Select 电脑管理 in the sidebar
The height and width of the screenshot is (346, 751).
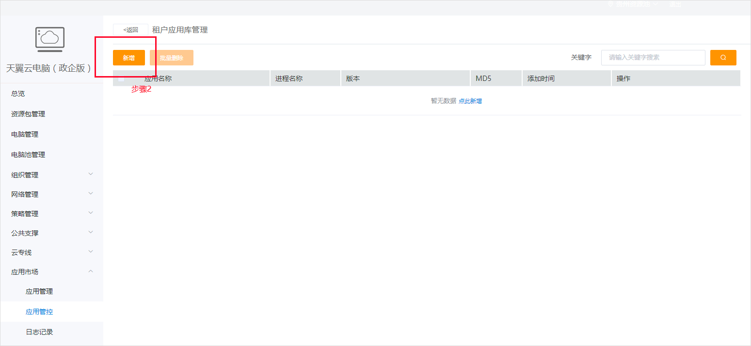pos(25,134)
